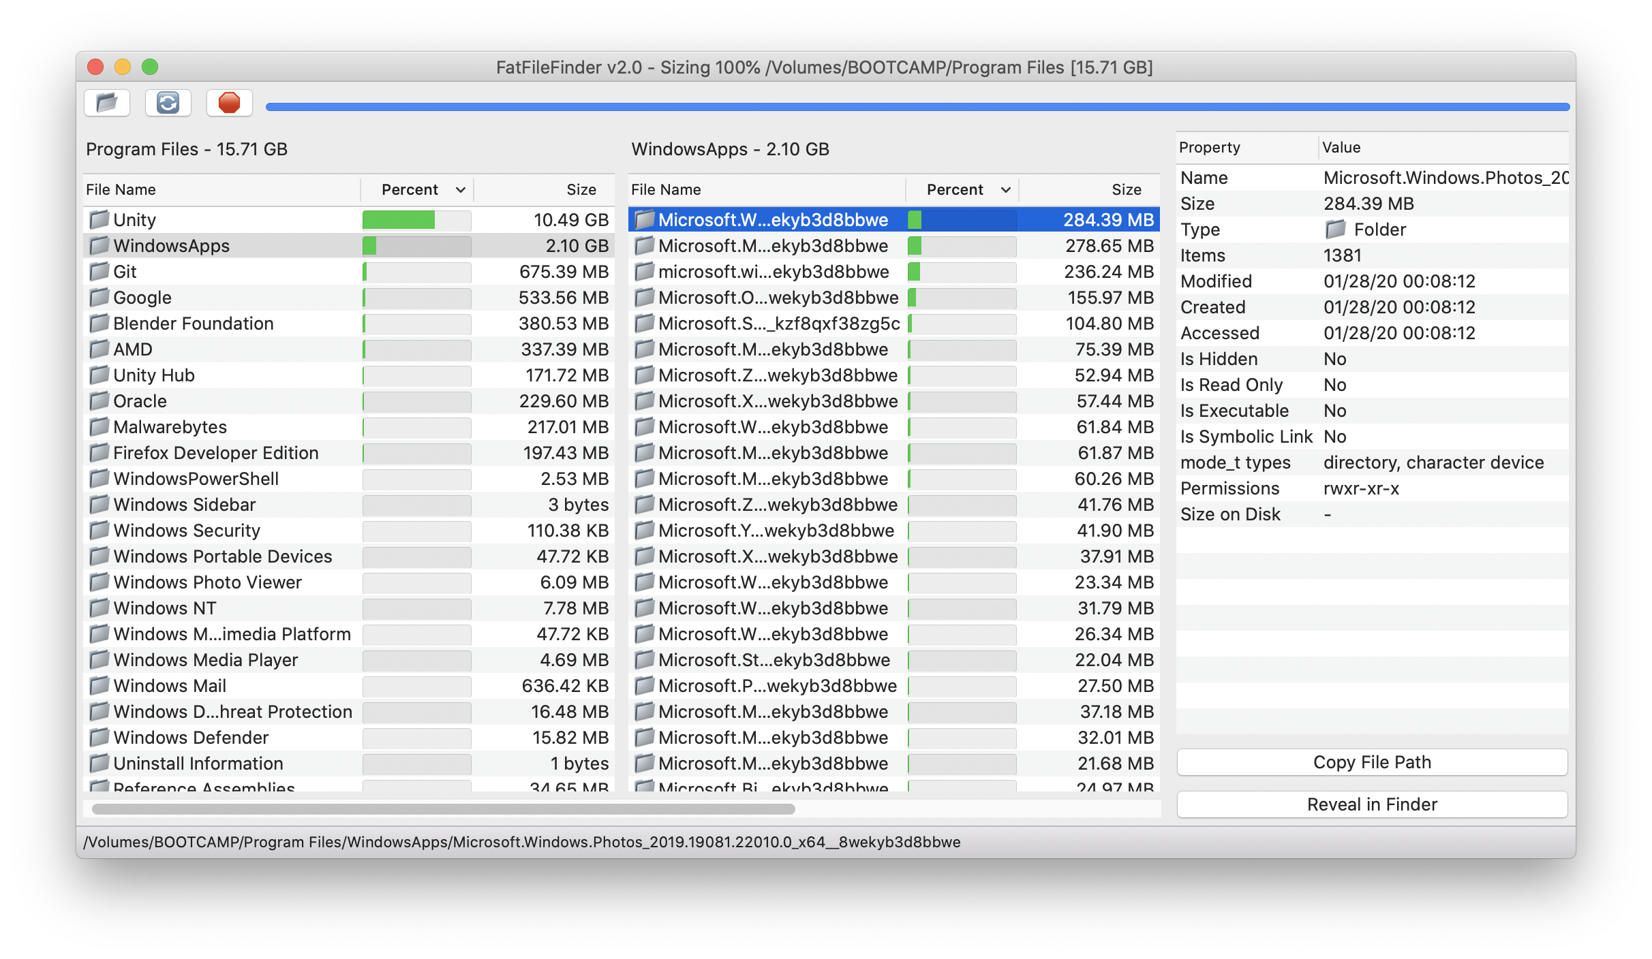Click folder icon of the 27.50 MB row
This screenshot has width=1652, height=959.
click(x=645, y=685)
